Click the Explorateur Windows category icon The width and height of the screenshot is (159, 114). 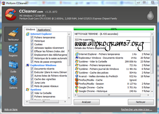(28, 65)
